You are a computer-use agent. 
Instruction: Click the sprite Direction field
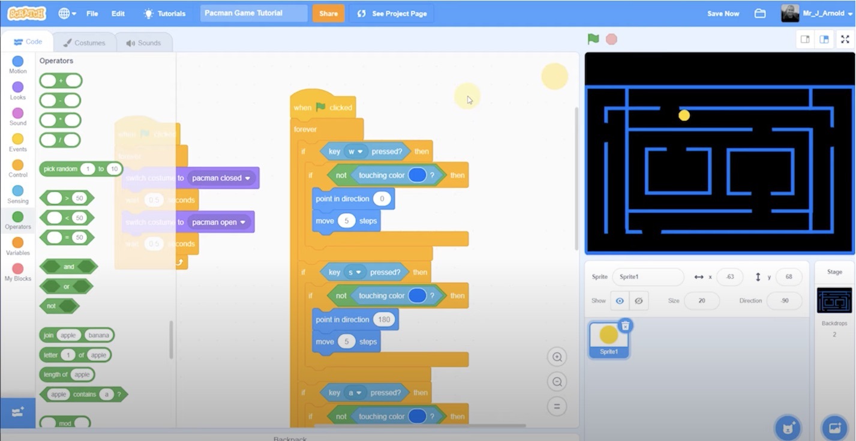785,301
